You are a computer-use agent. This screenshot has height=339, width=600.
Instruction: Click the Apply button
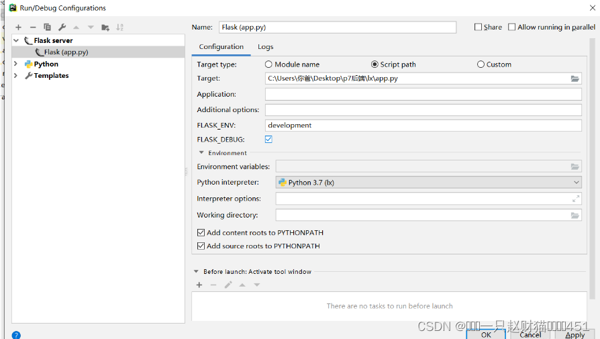574,334
